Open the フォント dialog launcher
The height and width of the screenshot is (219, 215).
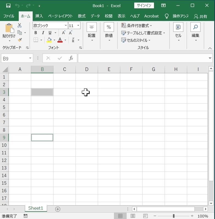pyautogui.click(x=80, y=48)
